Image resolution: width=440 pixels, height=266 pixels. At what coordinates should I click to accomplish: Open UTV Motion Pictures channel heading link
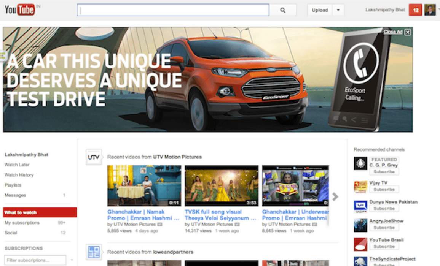[177, 157]
